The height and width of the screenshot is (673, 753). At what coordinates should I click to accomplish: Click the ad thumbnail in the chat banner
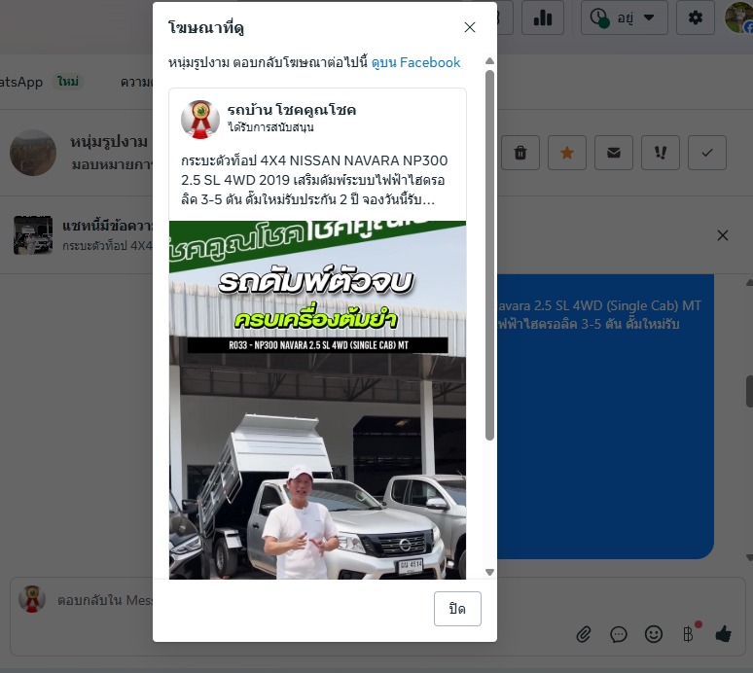pos(33,234)
